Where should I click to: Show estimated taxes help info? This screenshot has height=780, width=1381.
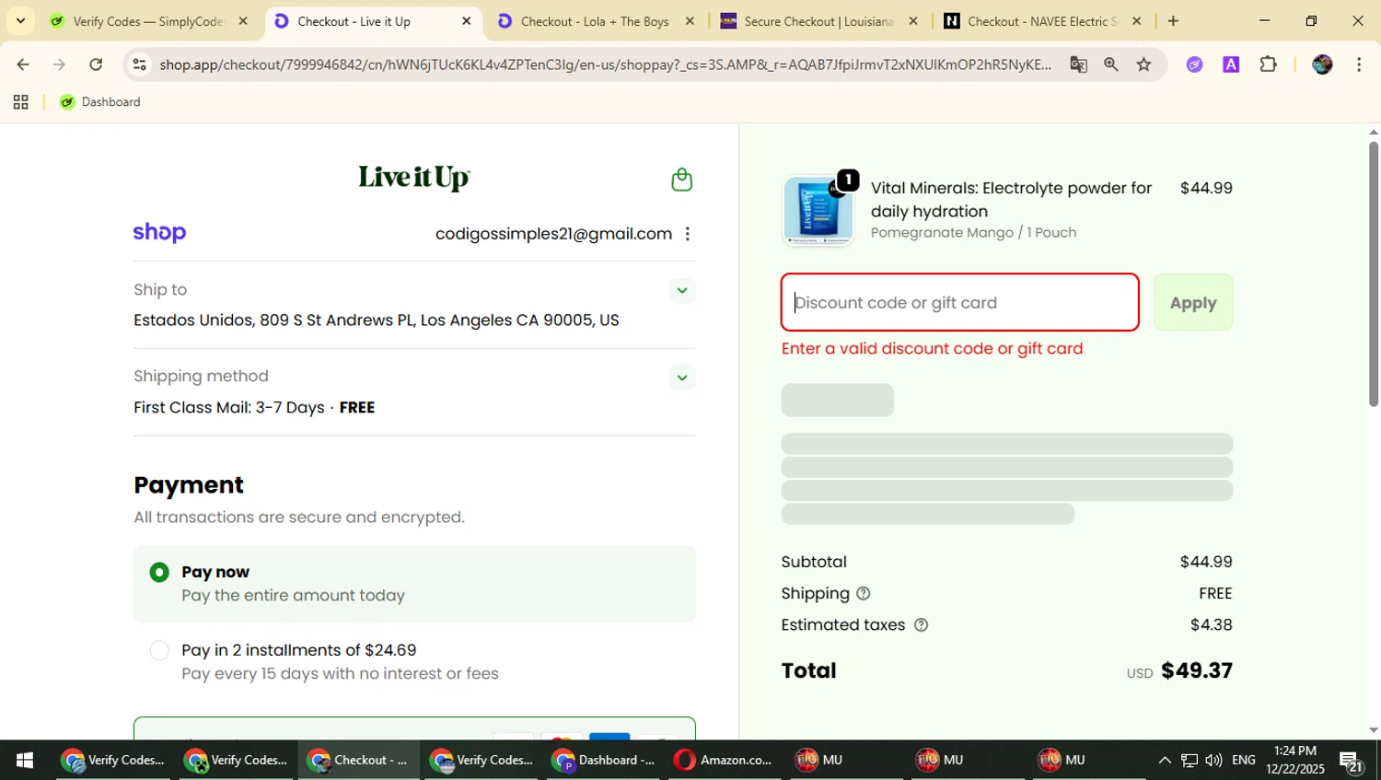[x=921, y=625]
